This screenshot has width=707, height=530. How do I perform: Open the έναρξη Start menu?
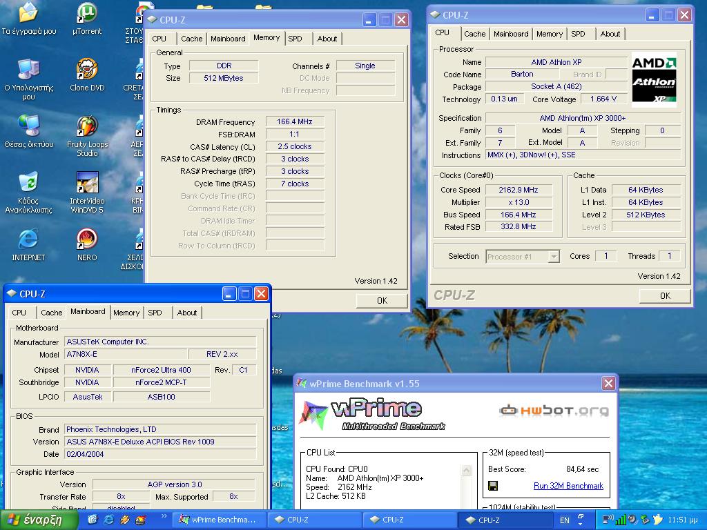(x=38, y=520)
